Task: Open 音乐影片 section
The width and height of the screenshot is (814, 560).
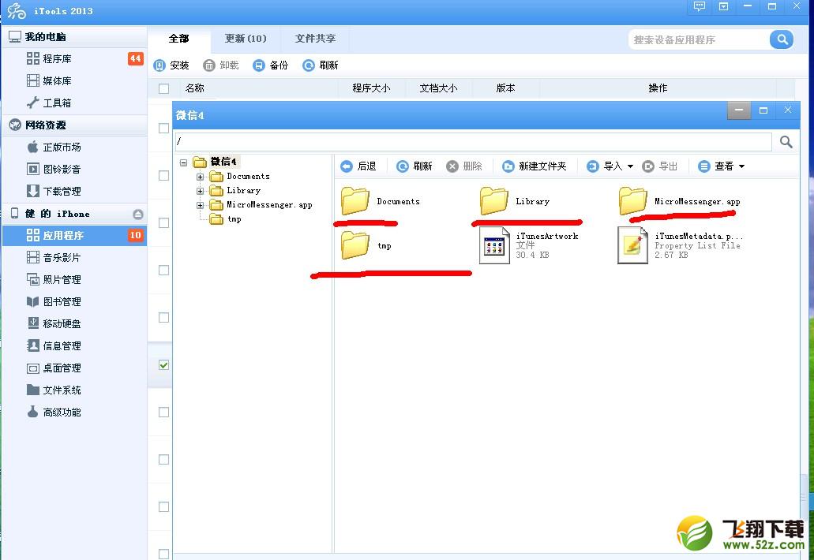Action: [x=74, y=258]
